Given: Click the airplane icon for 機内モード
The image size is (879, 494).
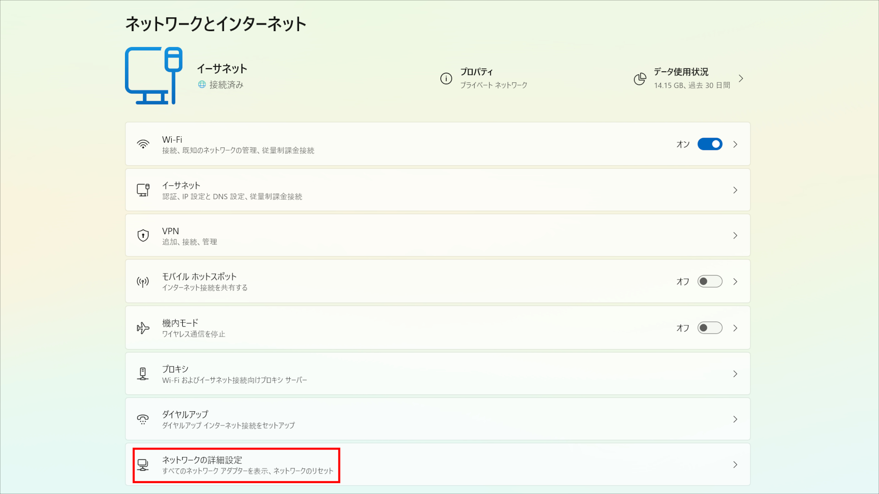Looking at the screenshot, I should [x=143, y=328].
